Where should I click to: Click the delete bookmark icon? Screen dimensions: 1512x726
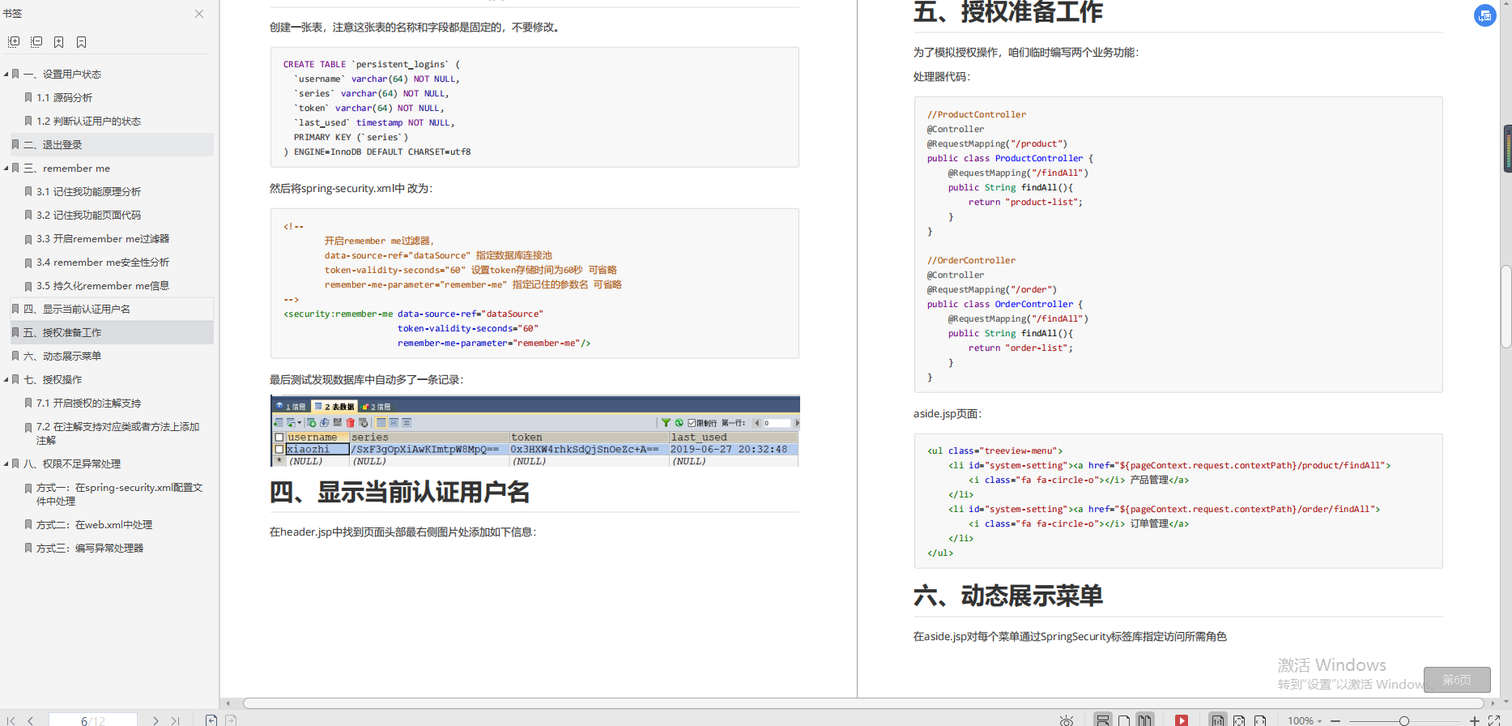point(82,42)
